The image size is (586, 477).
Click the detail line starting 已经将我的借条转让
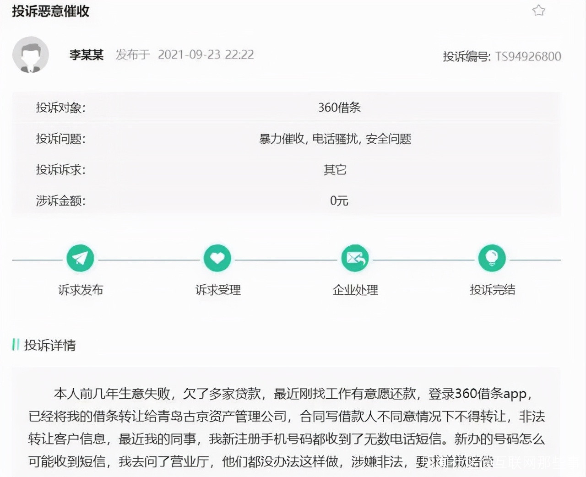287,416
